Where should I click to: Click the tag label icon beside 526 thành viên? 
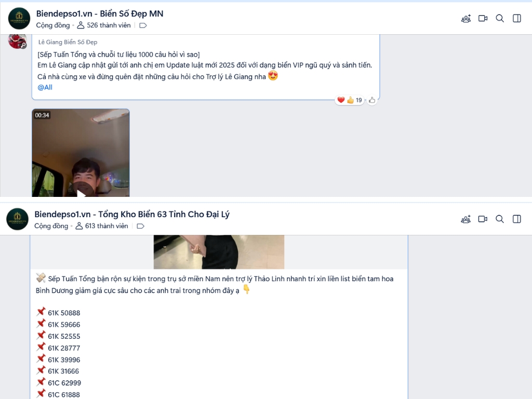point(143,25)
